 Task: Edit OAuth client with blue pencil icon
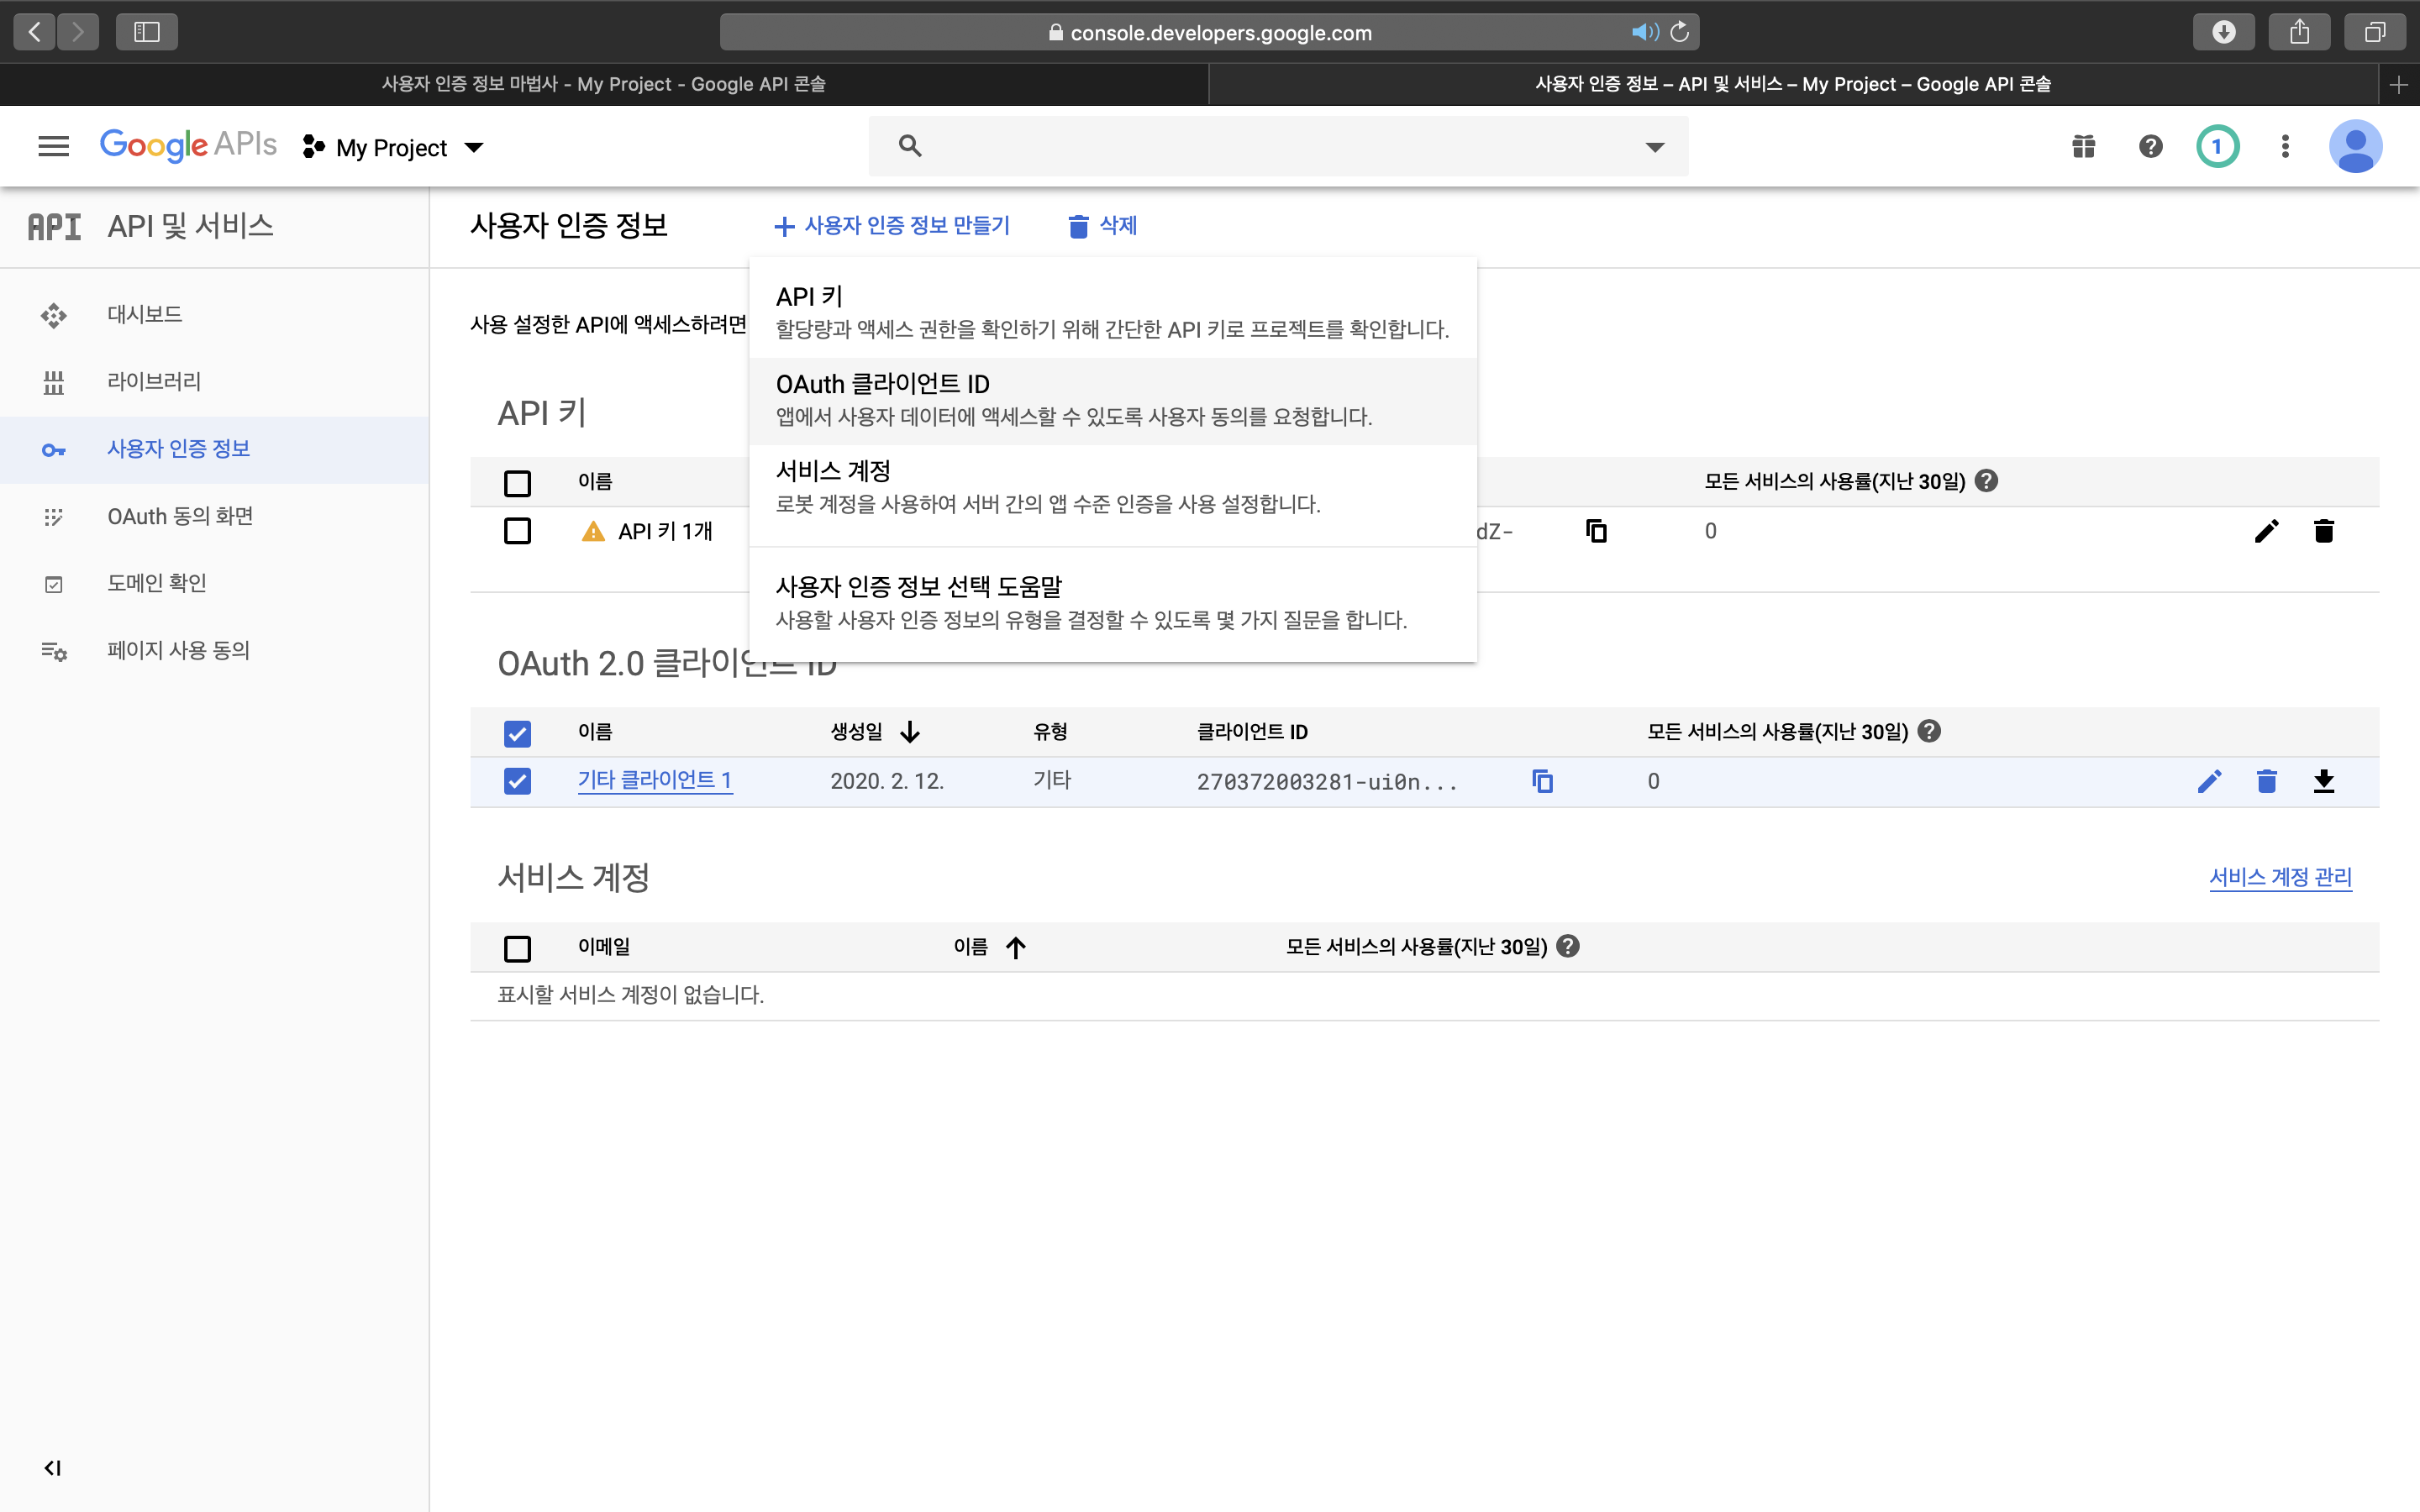pos(2209,781)
